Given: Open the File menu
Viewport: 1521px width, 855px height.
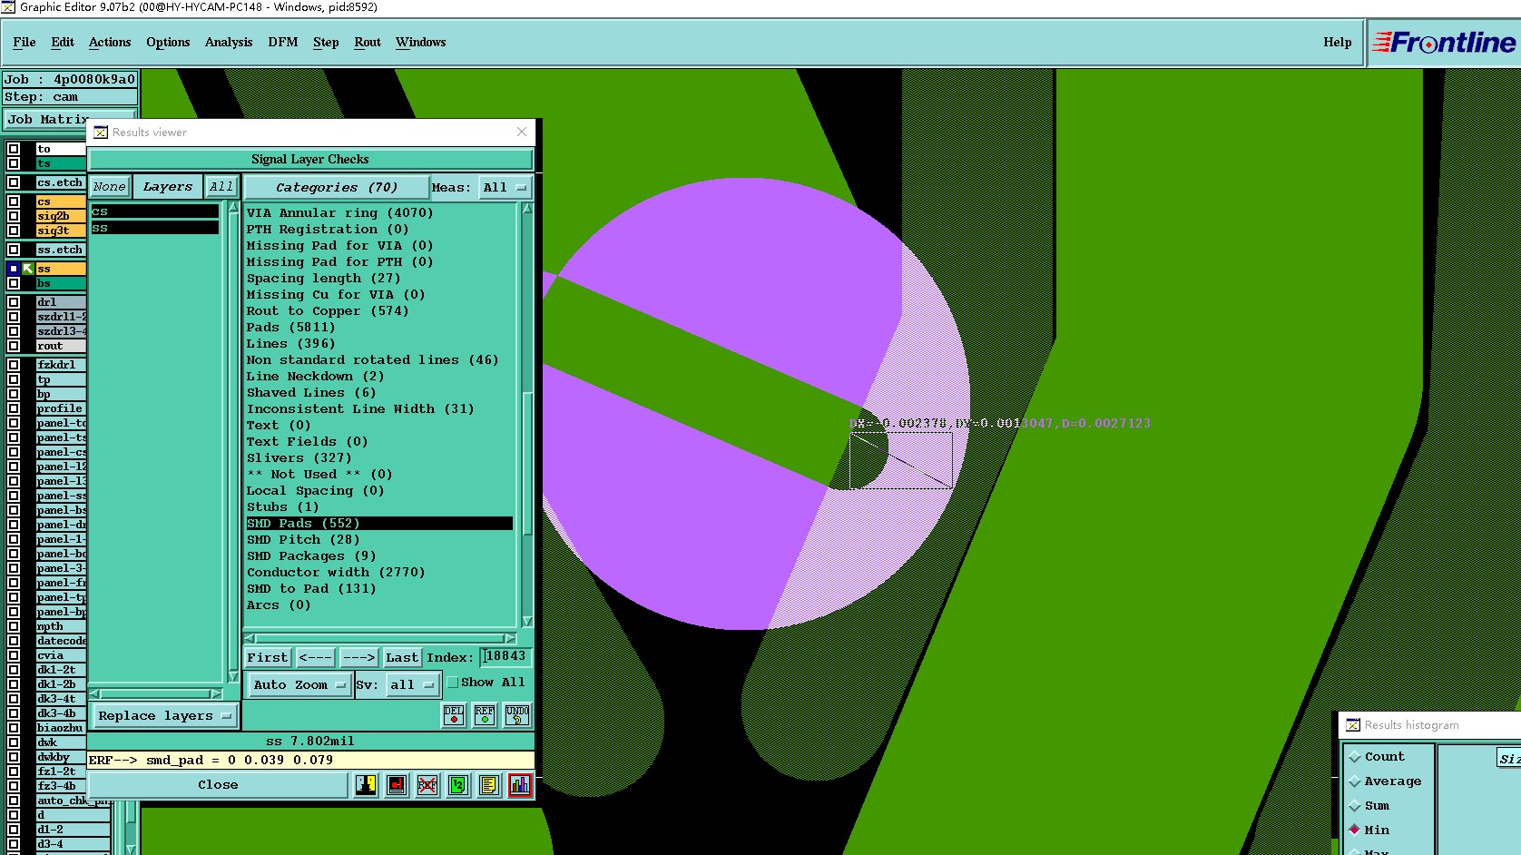Looking at the screenshot, I should tap(25, 43).
